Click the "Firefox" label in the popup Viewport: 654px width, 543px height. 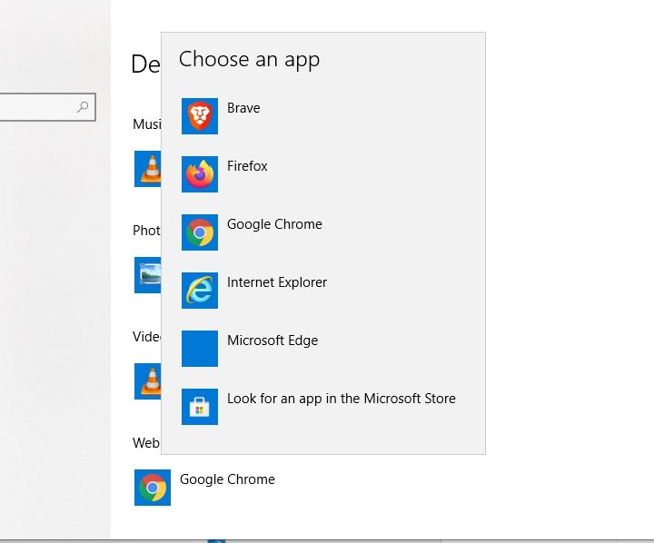[x=247, y=166]
